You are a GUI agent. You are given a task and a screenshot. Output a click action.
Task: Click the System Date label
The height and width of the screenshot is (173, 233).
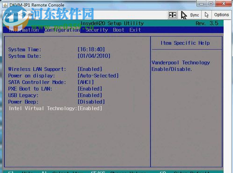click(x=25, y=56)
